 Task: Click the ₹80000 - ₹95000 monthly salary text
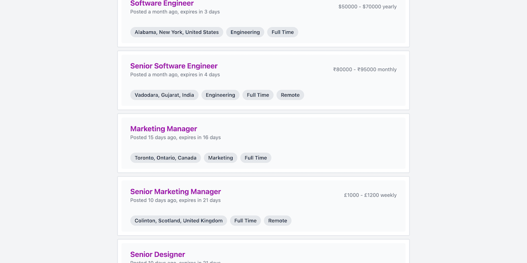pos(364,69)
